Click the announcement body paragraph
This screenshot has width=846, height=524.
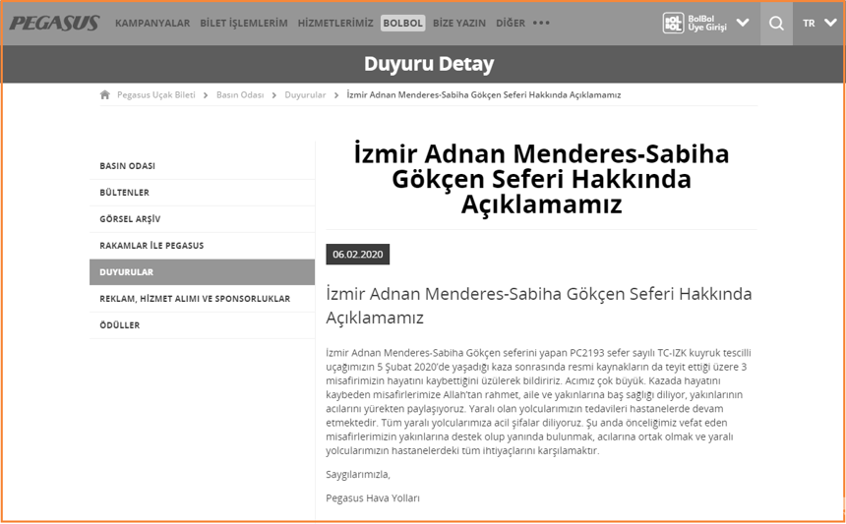pos(538,402)
